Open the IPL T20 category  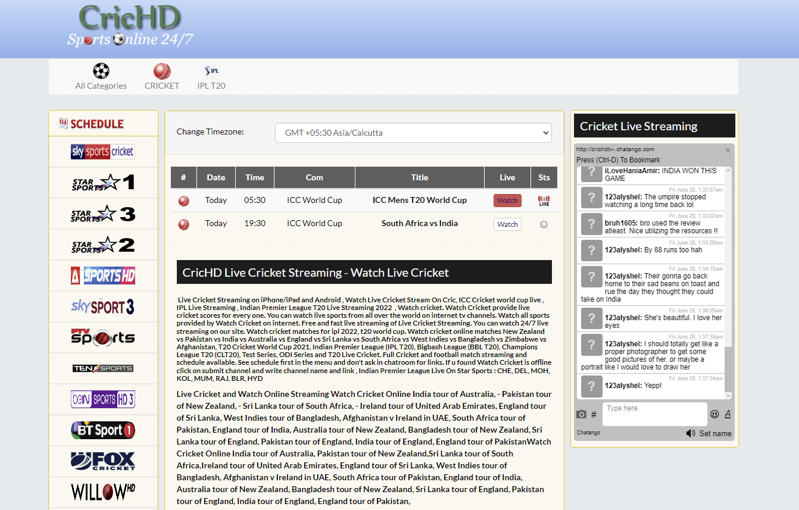(x=211, y=77)
